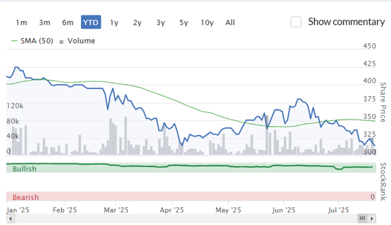Click the 40k volume axis value

[x=13, y=136]
